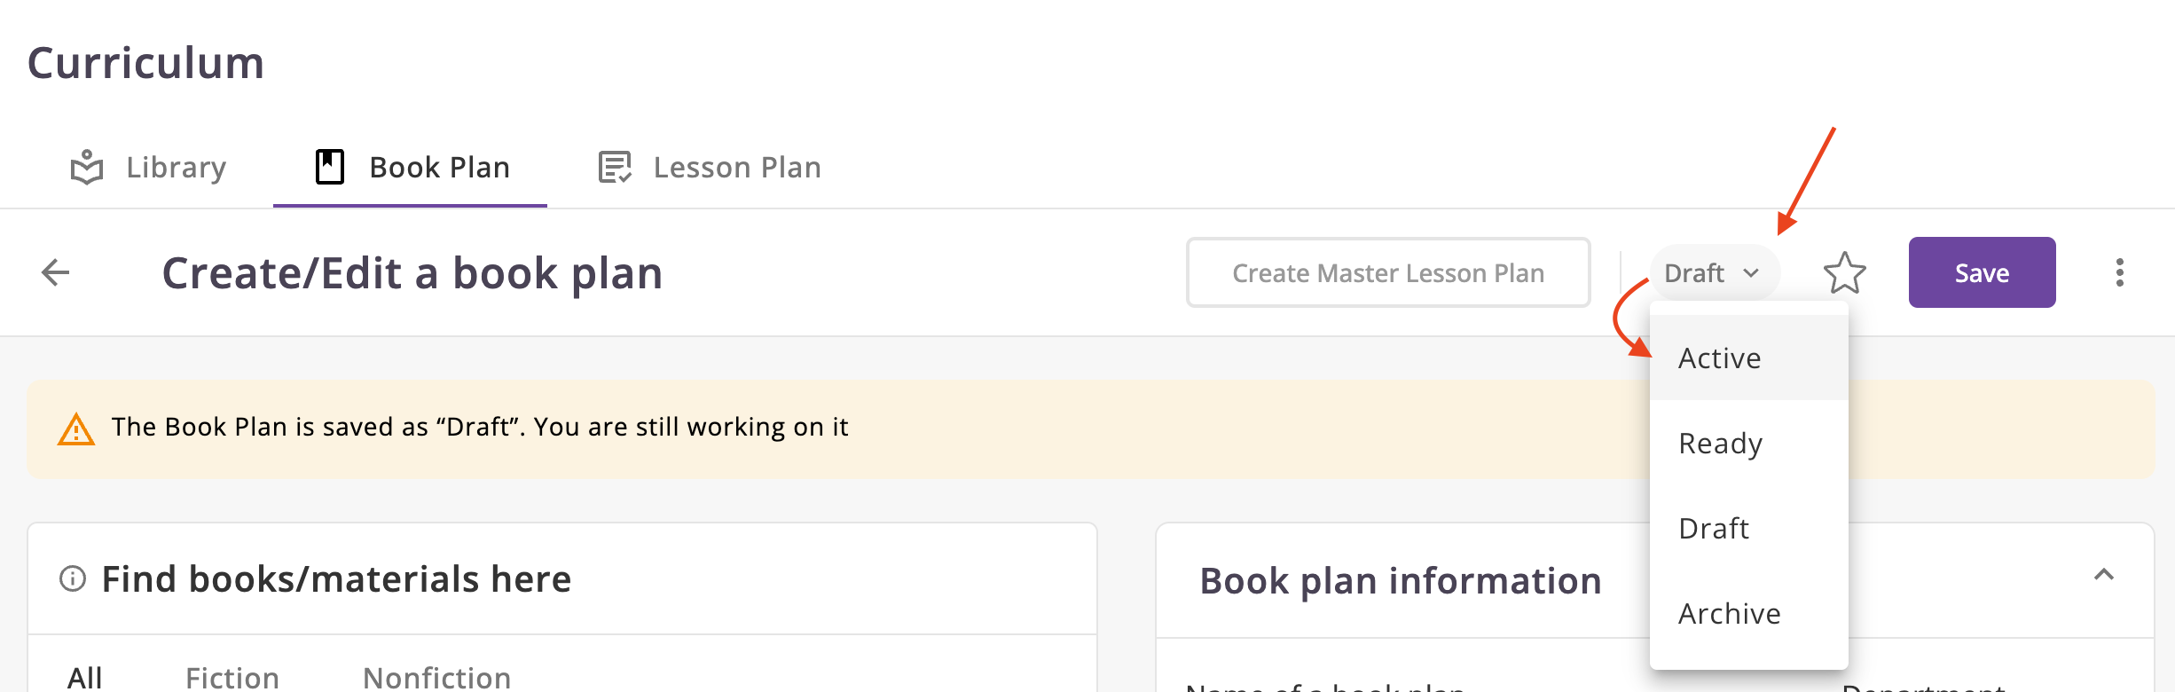The width and height of the screenshot is (2175, 692).
Task: Choose Draft in the status menu
Action: 1714,529
